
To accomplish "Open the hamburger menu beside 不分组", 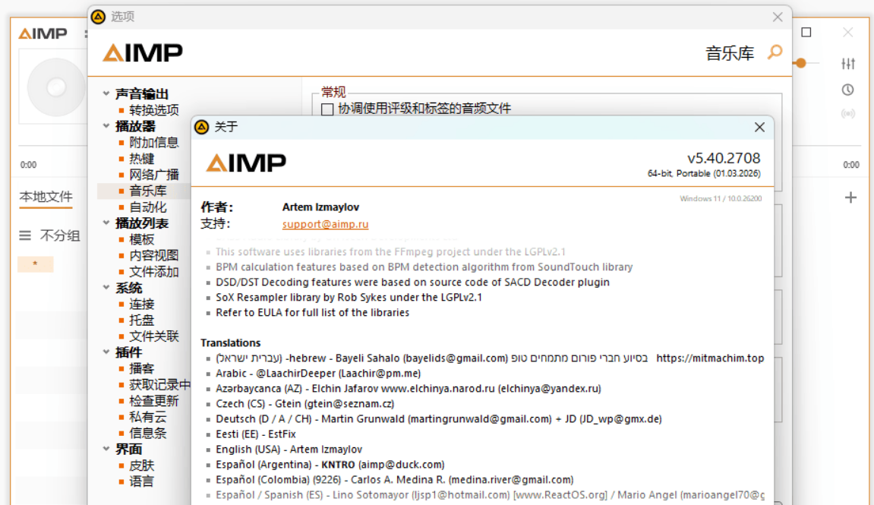I will pyautogui.click(x=25, y=236).
